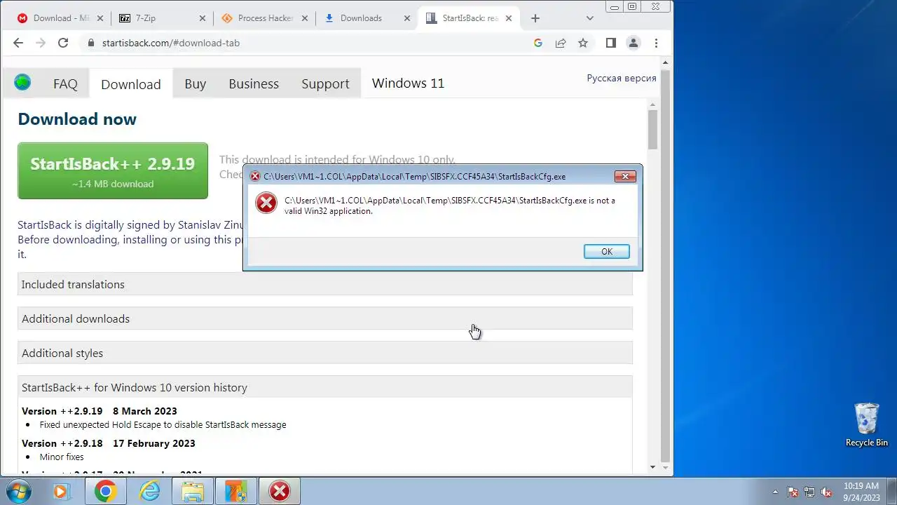Open Windows Media Player from taskbar
Screen dimensions: 897x505
coord(60,492)
